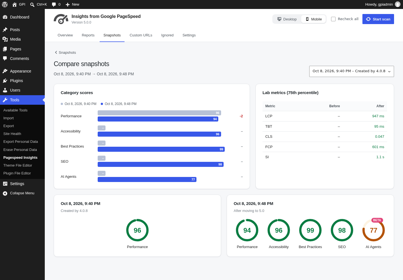Enable the Recheck all checkbox
This screenshot has width=403, height=280.
click(333, 19)
